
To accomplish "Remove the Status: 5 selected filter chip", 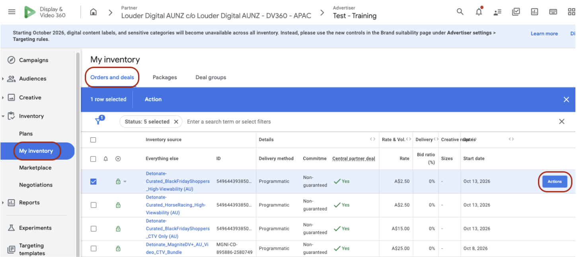I will click(176, 122).
